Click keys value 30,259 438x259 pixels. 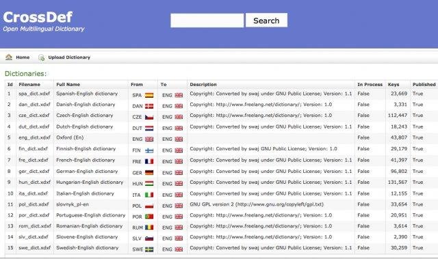398,248
